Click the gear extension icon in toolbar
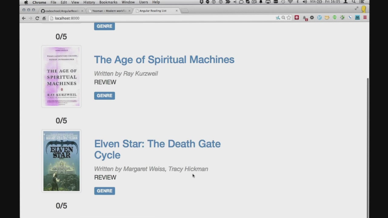This screenshot has width=388, height=218. [x=312, y=18]
